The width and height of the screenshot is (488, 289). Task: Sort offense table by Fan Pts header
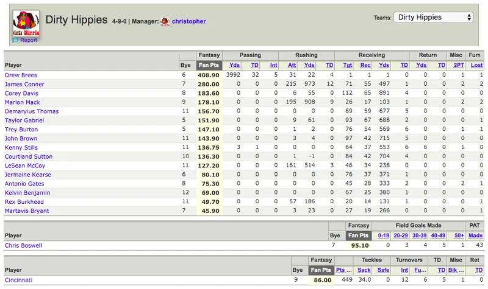point(209,65)
